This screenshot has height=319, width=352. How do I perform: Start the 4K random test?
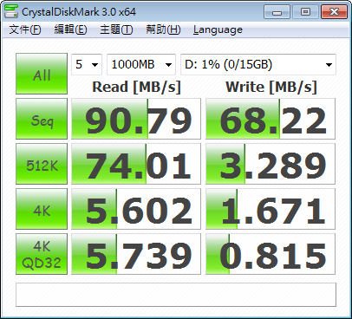pos(42,209)
